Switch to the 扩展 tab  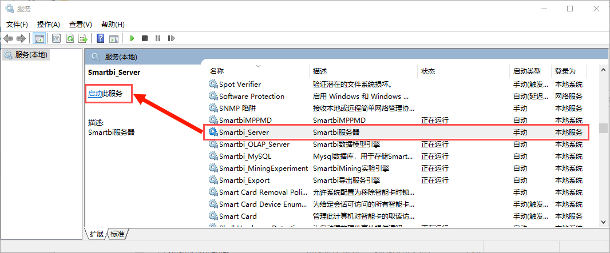[x=96, y=234]
